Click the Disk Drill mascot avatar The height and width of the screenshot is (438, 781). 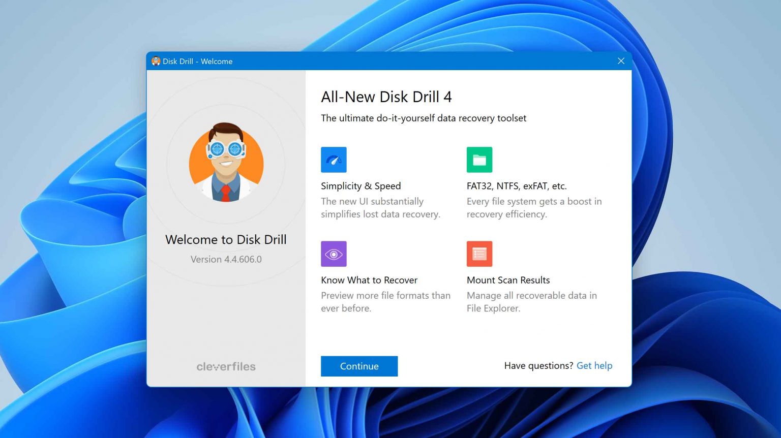tap(226, 163)
